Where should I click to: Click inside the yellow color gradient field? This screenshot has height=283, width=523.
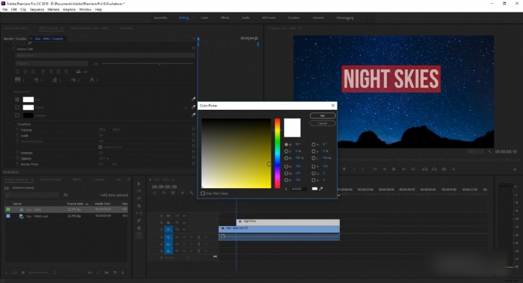point(236,154)
